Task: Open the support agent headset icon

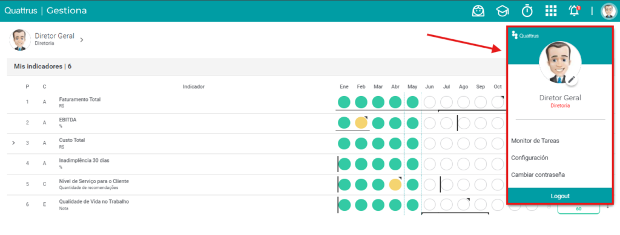Action: [478, 11]
